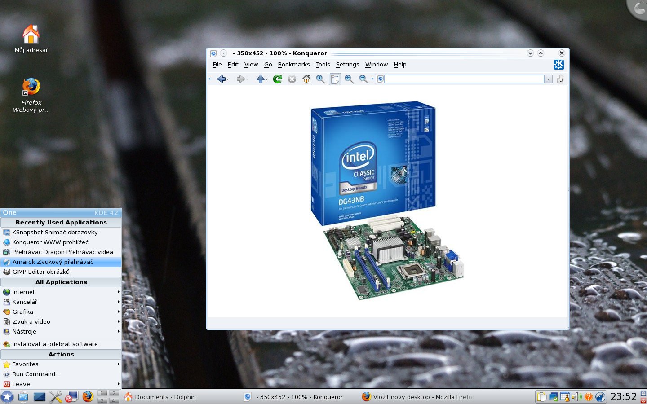
Task: Open the Tools menu
Action: [x=323, y=65]
